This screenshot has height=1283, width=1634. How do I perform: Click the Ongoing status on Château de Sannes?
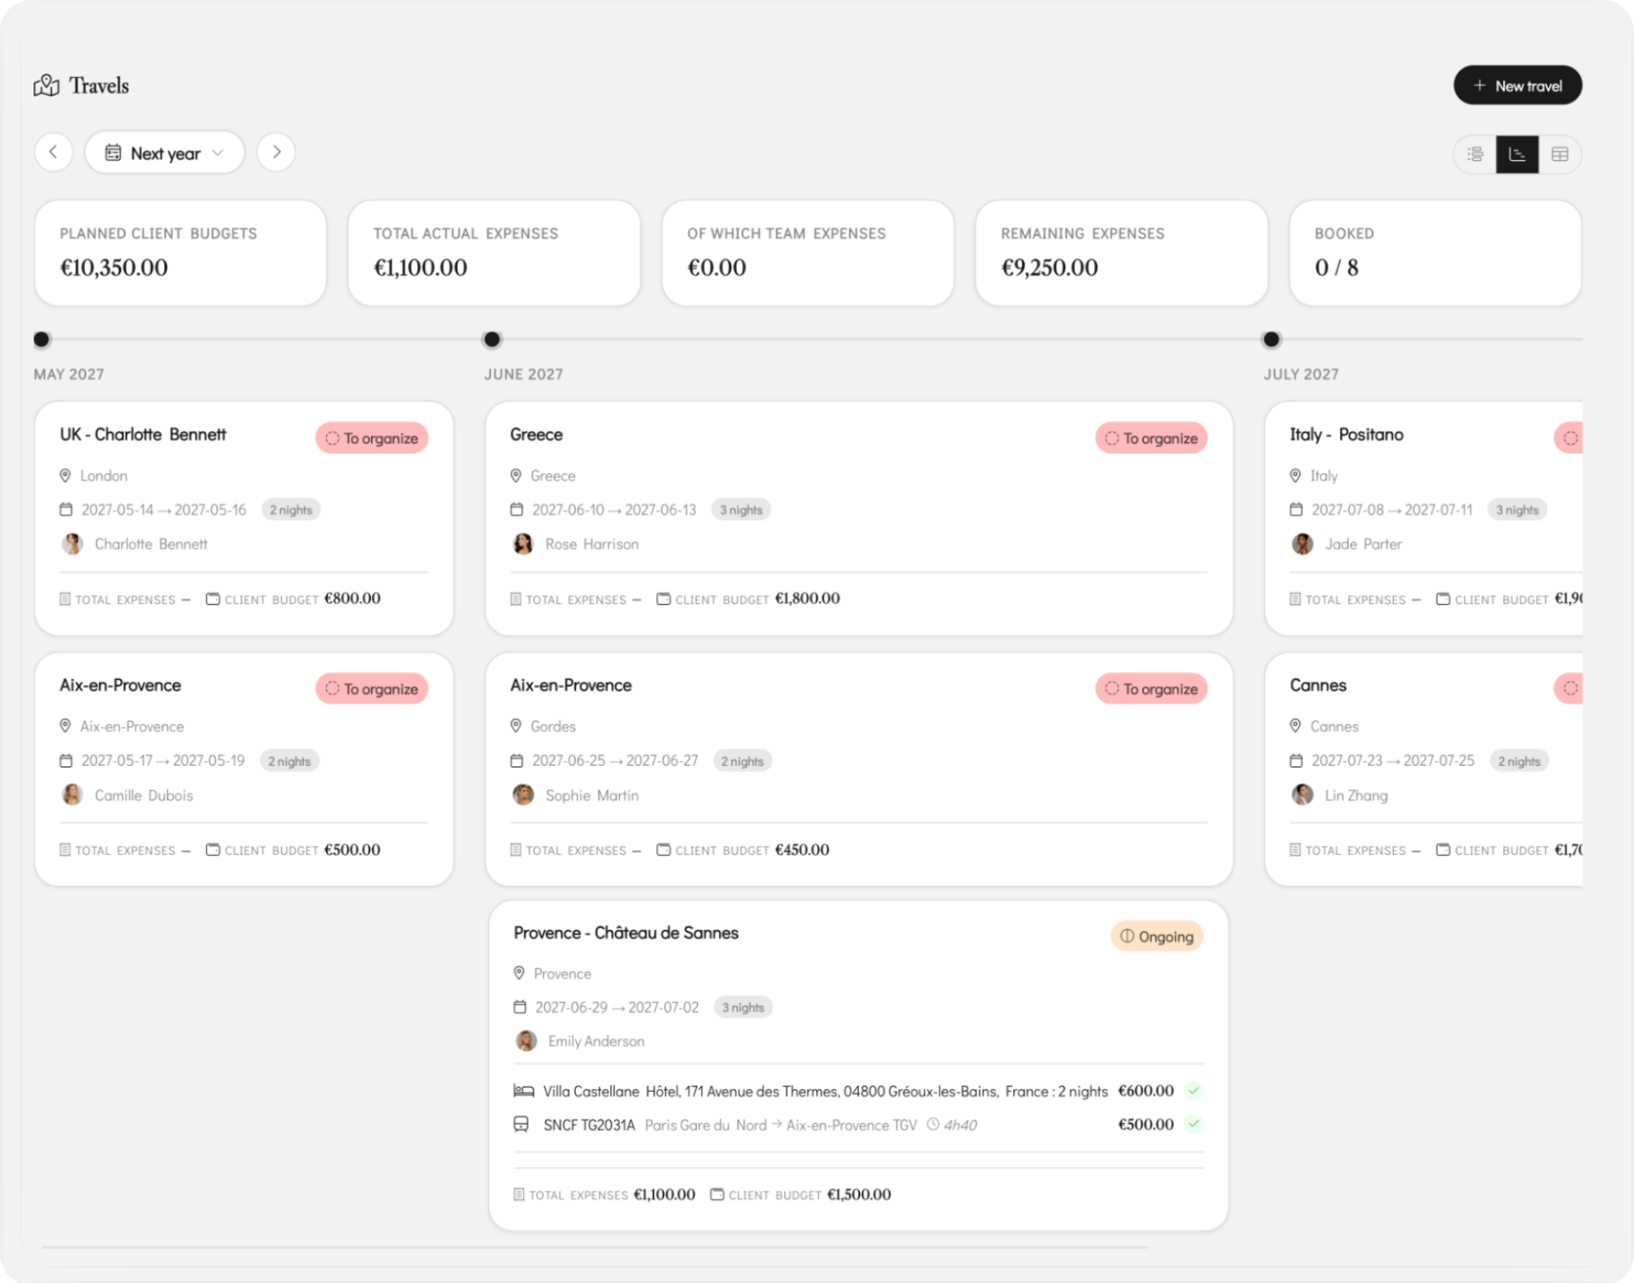1157,937
